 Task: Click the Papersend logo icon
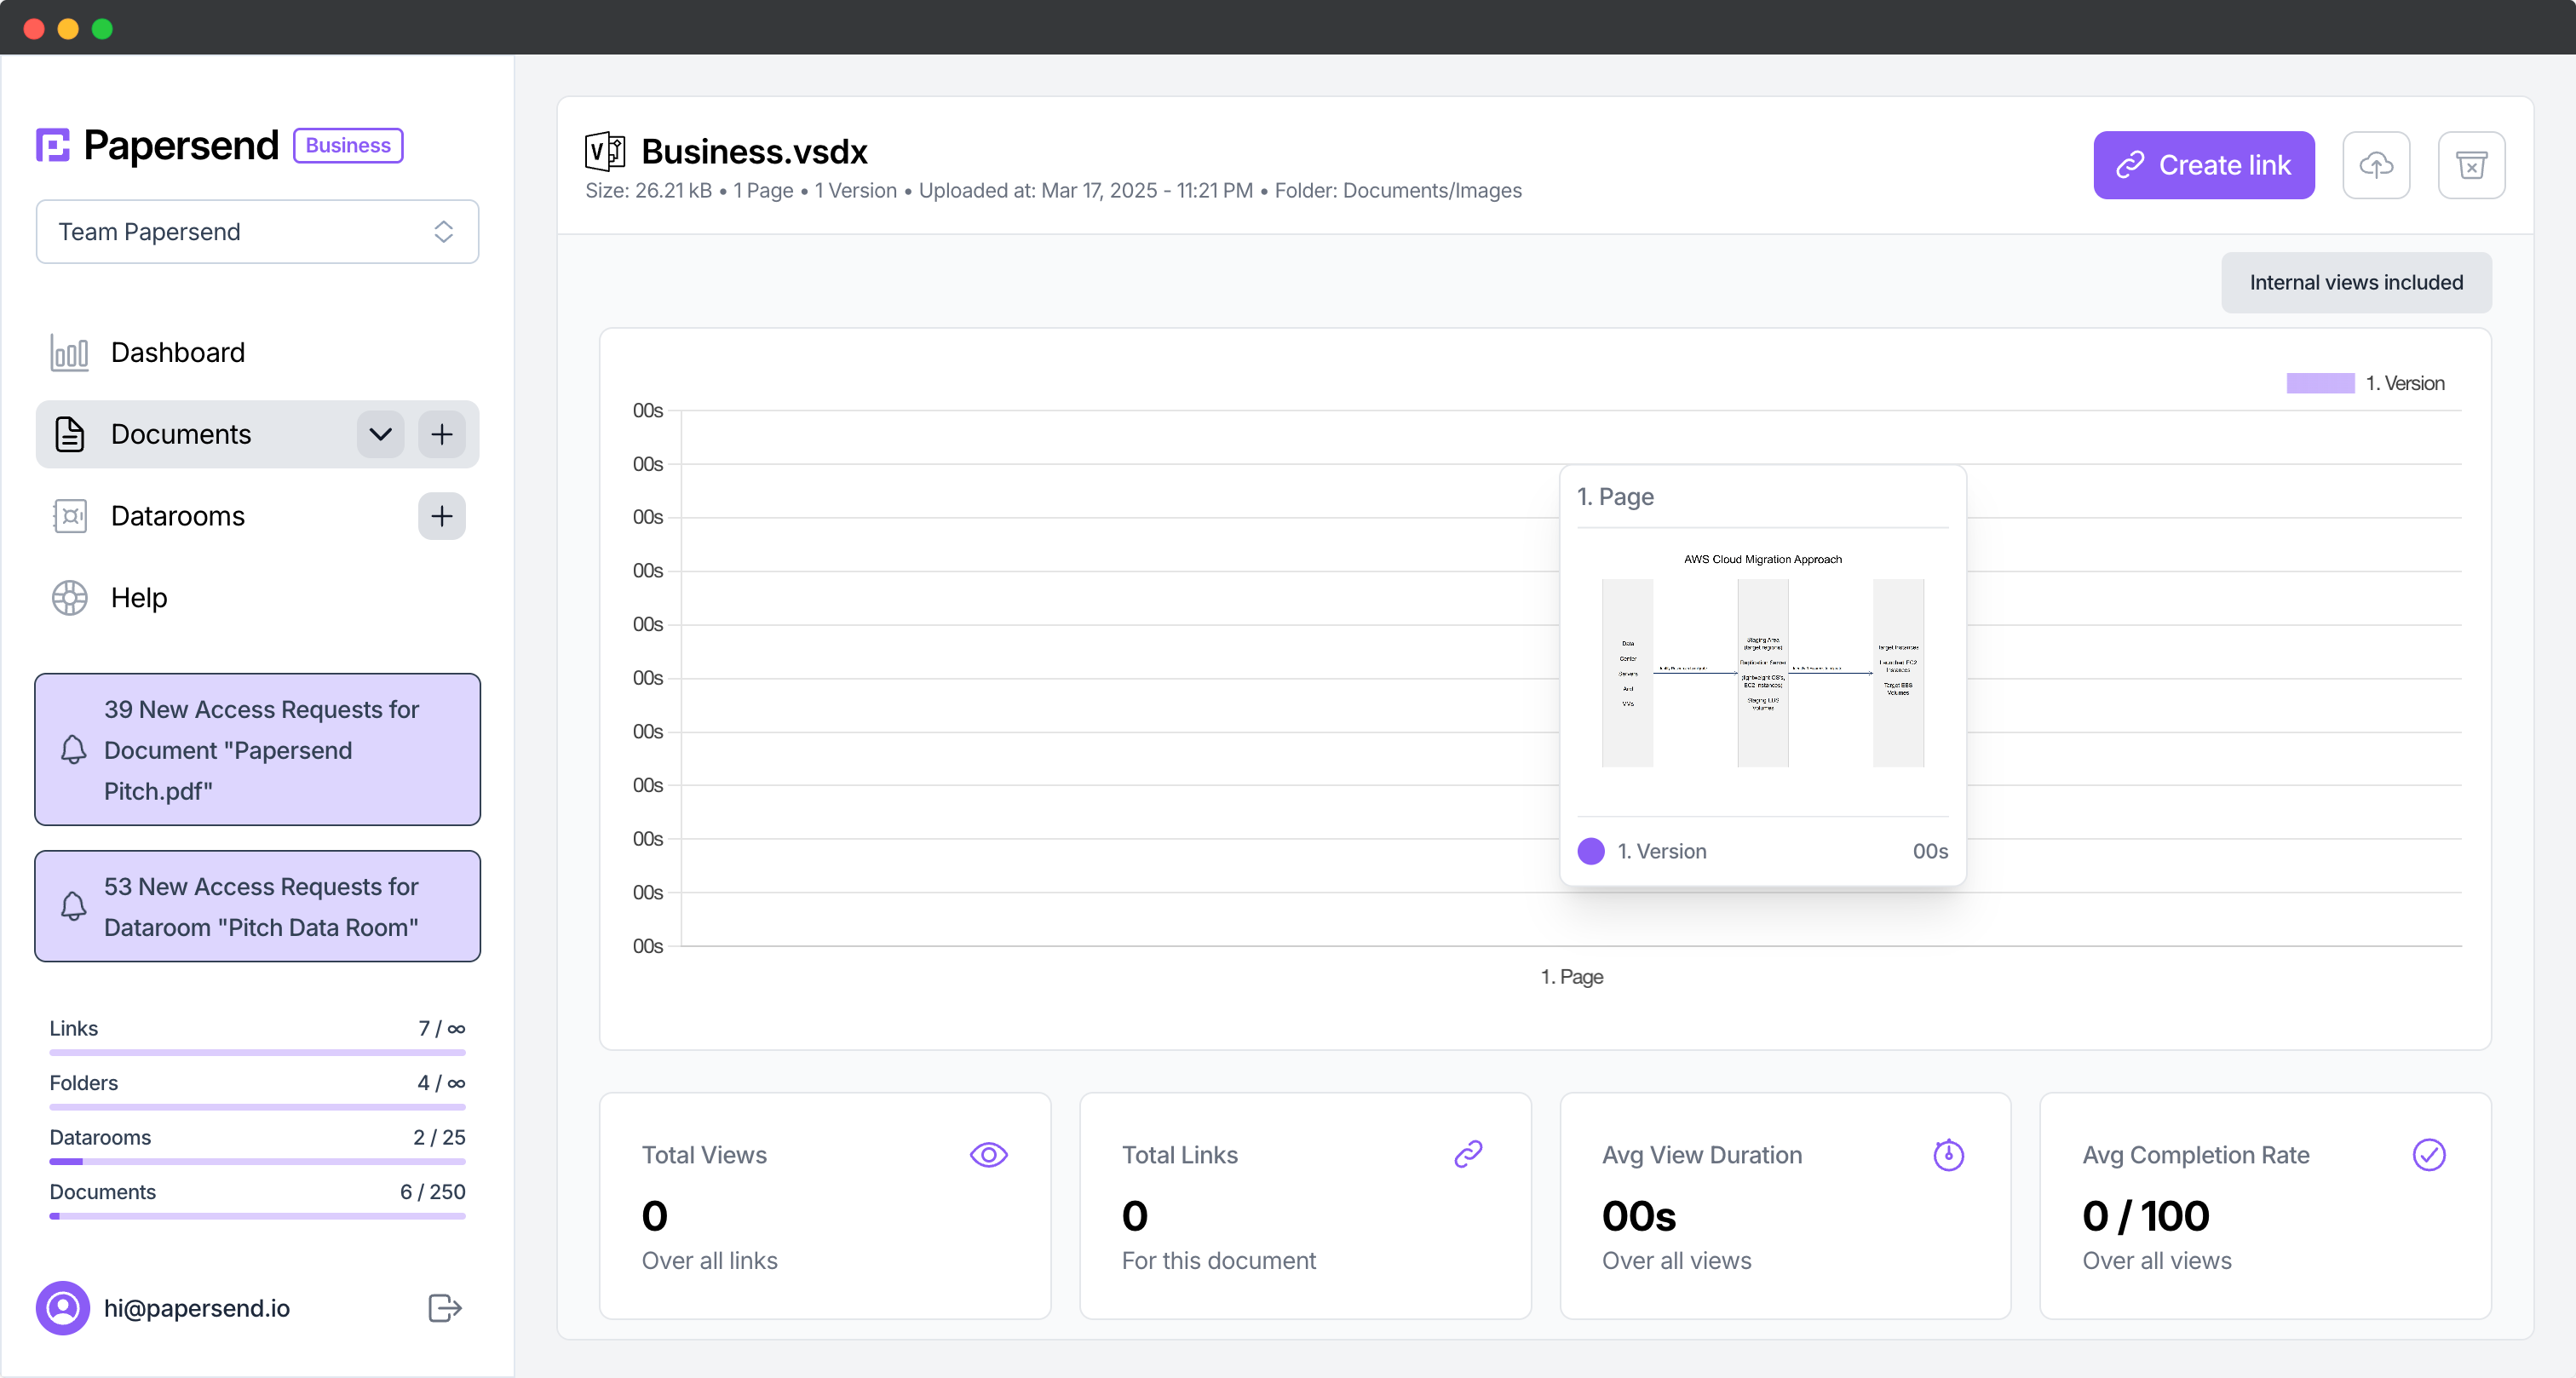coord(53,145)
